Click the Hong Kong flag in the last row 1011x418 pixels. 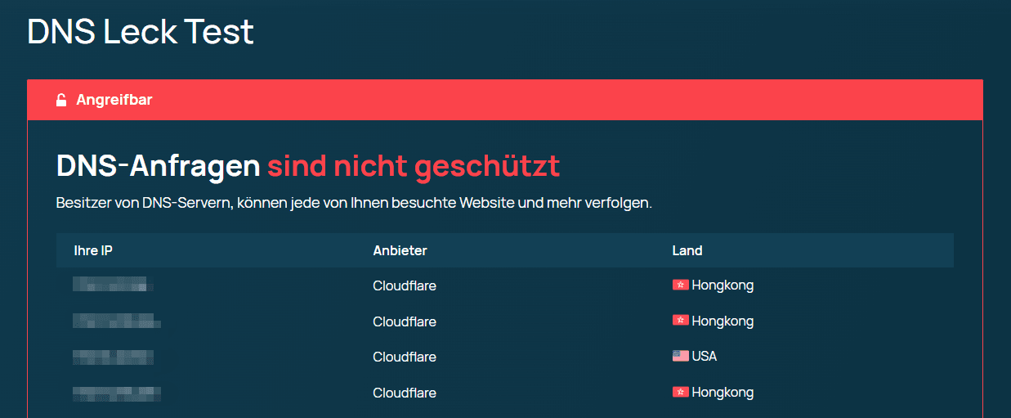coord(680,393)
